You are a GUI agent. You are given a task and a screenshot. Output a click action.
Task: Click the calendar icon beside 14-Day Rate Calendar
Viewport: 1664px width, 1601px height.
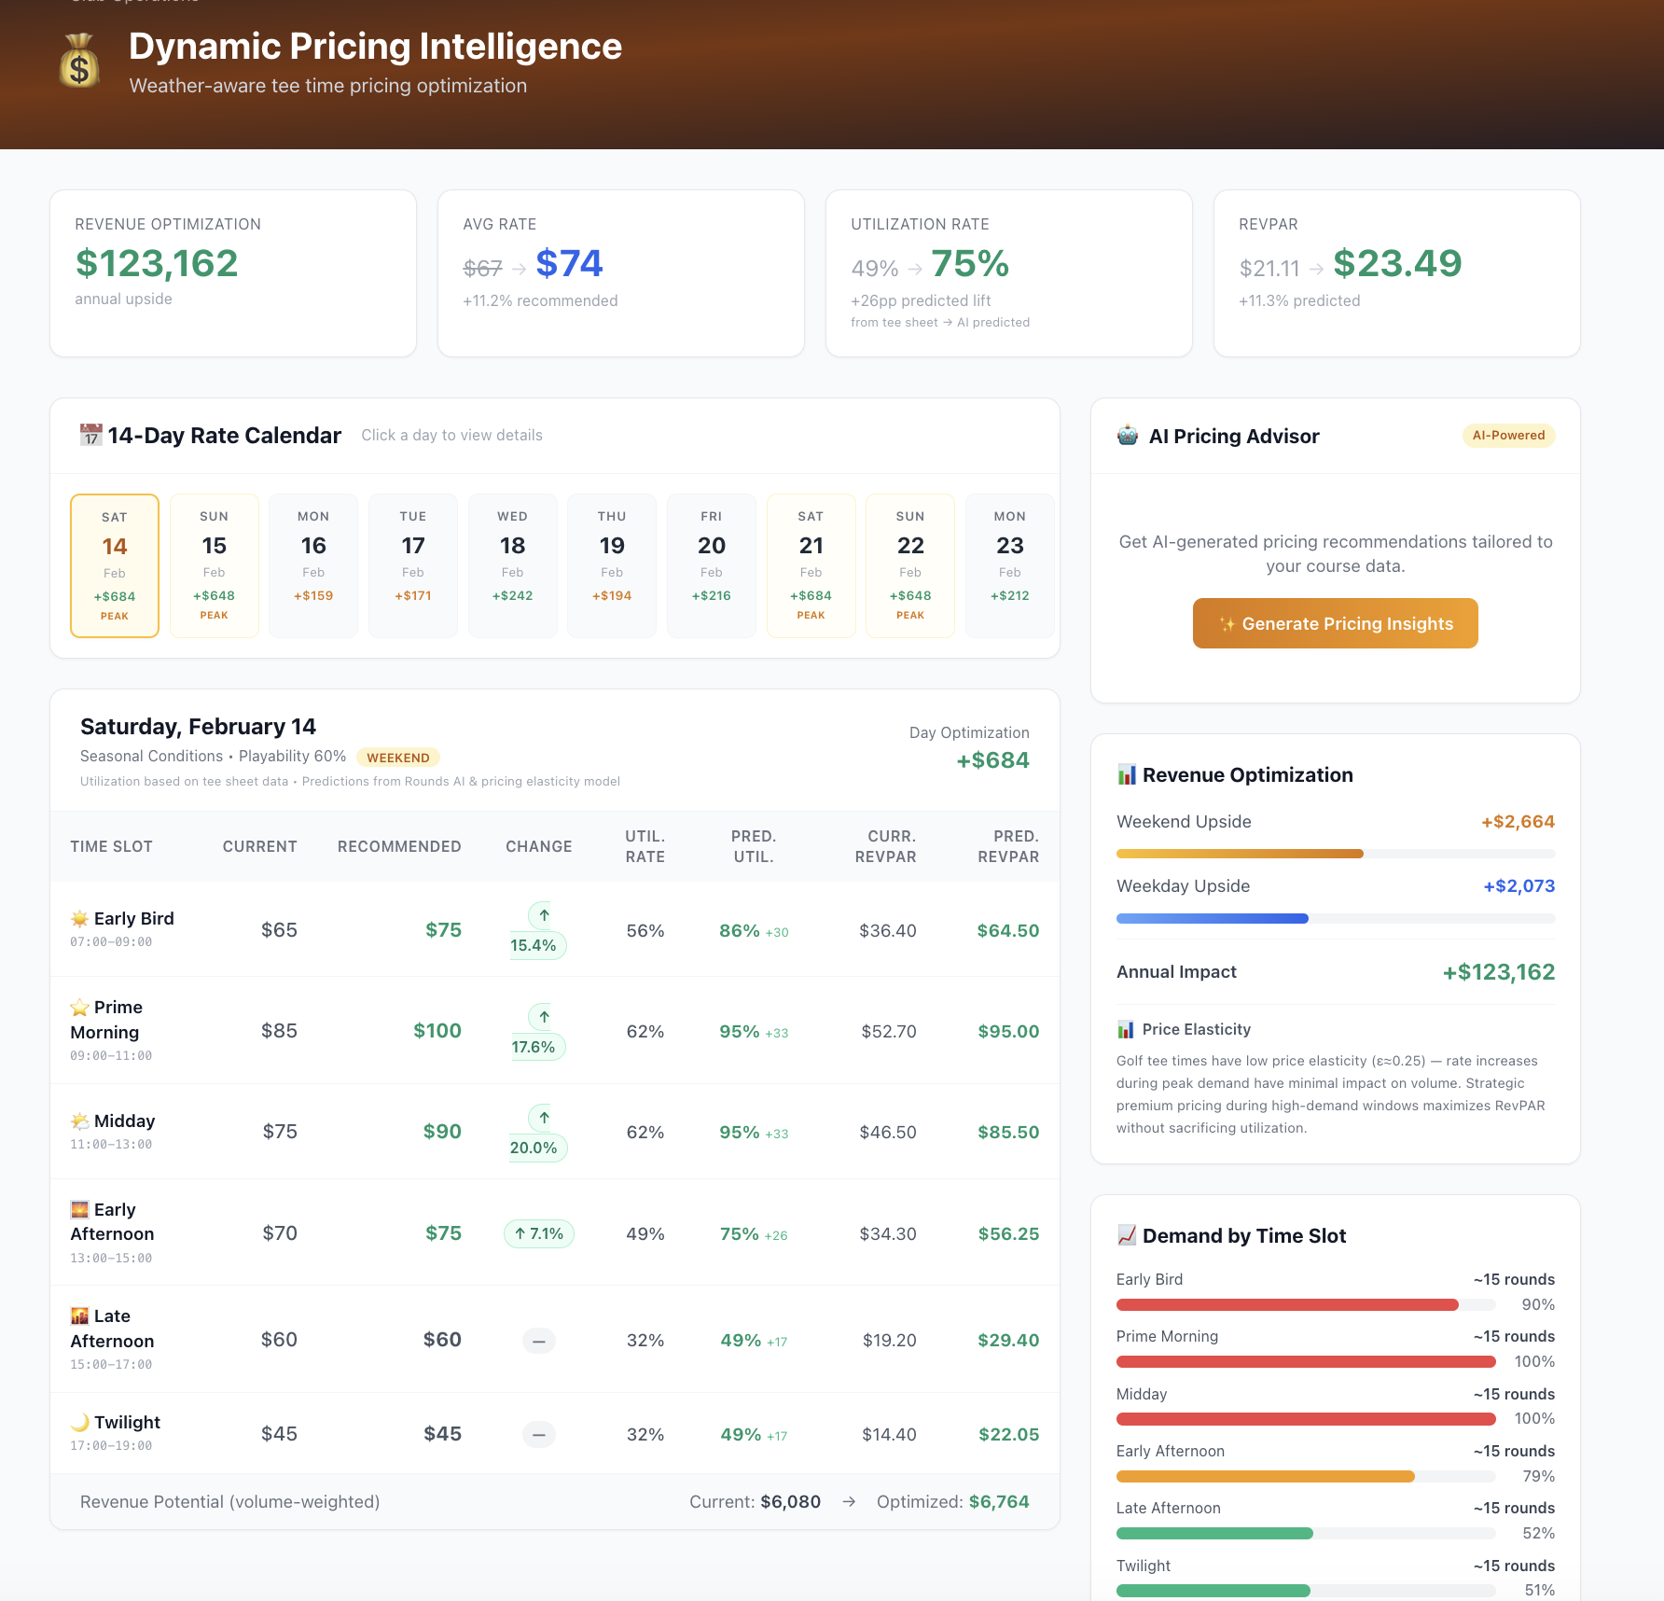coord(90,435)
